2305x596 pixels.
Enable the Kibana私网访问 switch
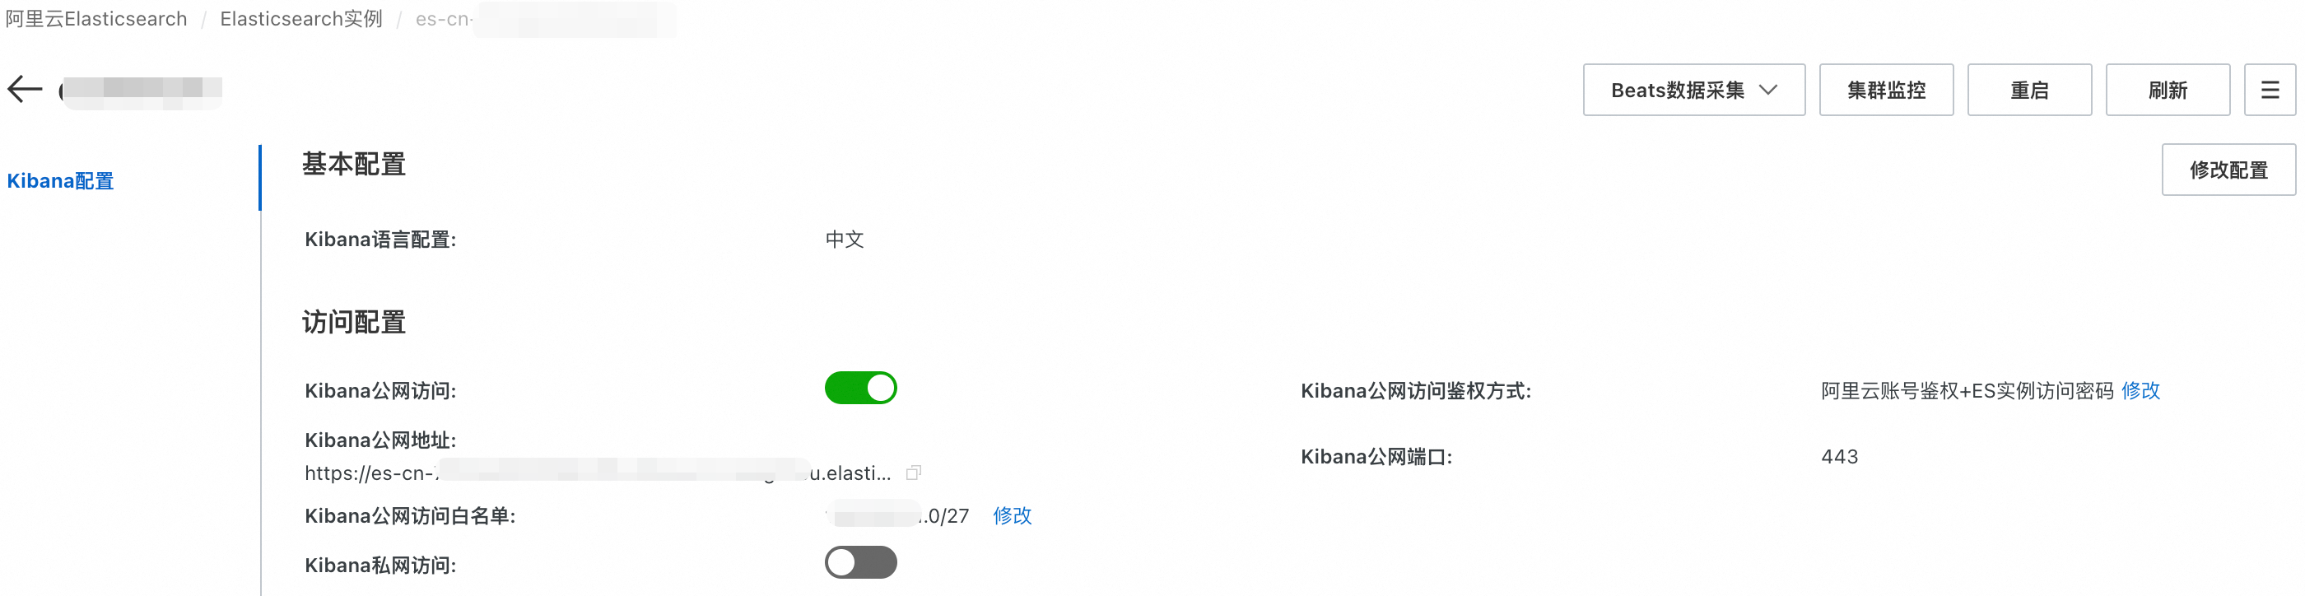pos(860,563)
